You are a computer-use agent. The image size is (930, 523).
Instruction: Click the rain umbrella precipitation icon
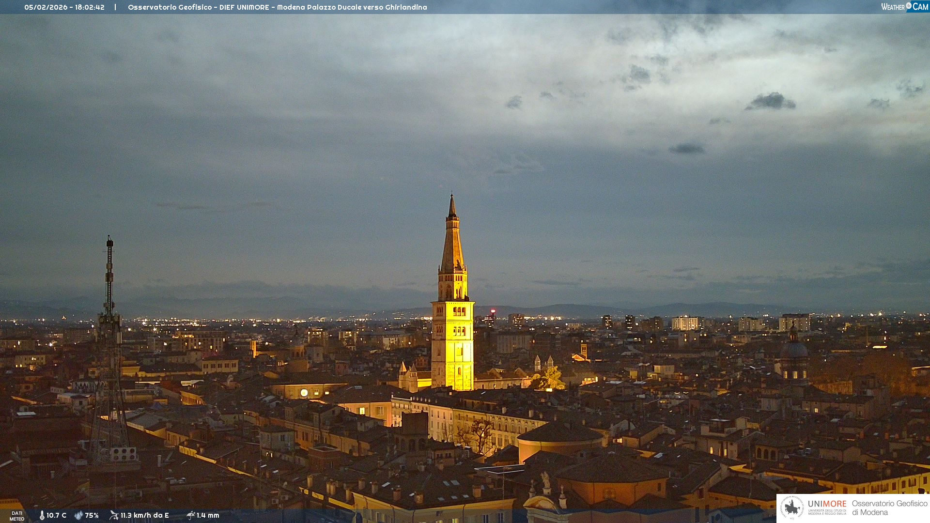tap(190, 515)
